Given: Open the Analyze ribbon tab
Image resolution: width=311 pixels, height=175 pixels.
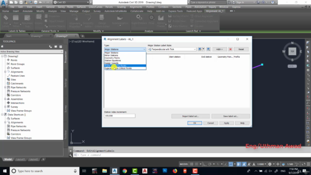Looking at the screenshot, I should tap(52, 11).
